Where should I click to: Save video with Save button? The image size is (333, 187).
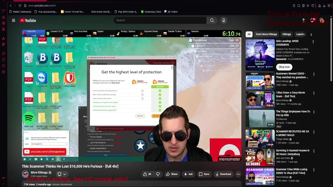204,174
